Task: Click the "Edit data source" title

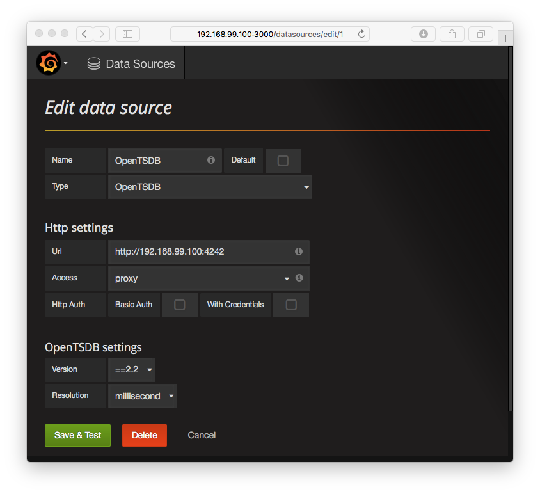Action: (109, 108)
